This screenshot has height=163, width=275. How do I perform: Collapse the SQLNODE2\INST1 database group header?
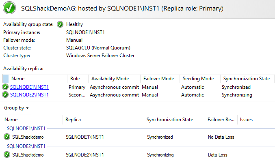(26, 146)
